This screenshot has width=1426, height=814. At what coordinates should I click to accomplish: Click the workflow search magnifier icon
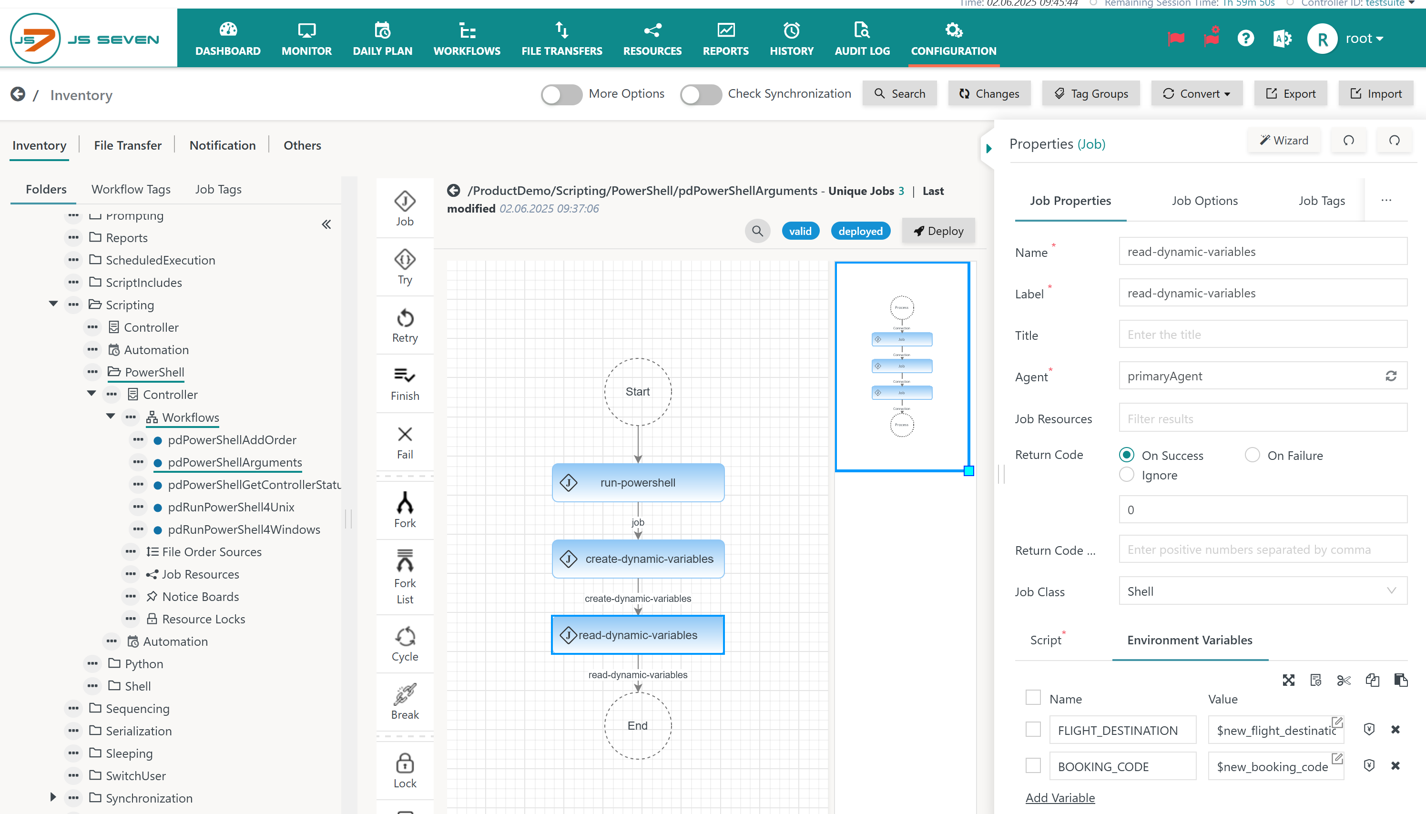coord(757,231)
